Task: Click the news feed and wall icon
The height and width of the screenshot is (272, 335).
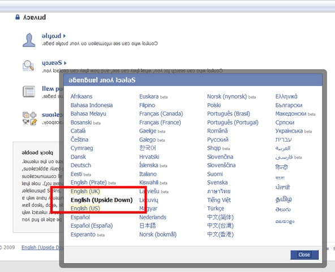Action: coord(29,92)
